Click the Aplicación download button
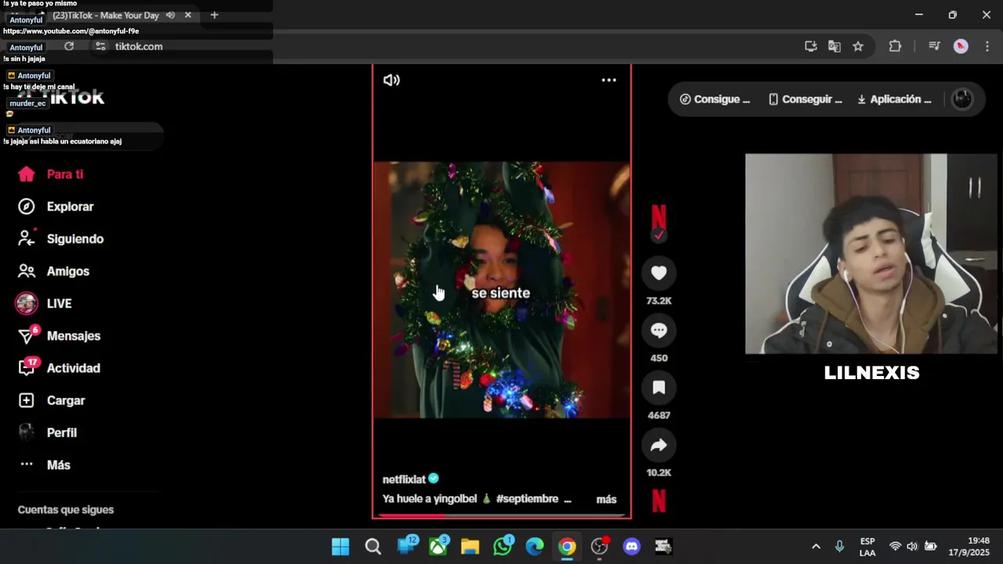Image resolution: width=1003 pixels, height=564 pixels. [894, 99]
